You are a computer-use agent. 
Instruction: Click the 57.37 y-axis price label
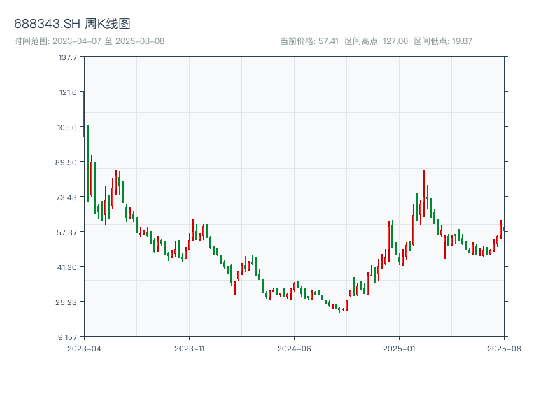point(67,232)
